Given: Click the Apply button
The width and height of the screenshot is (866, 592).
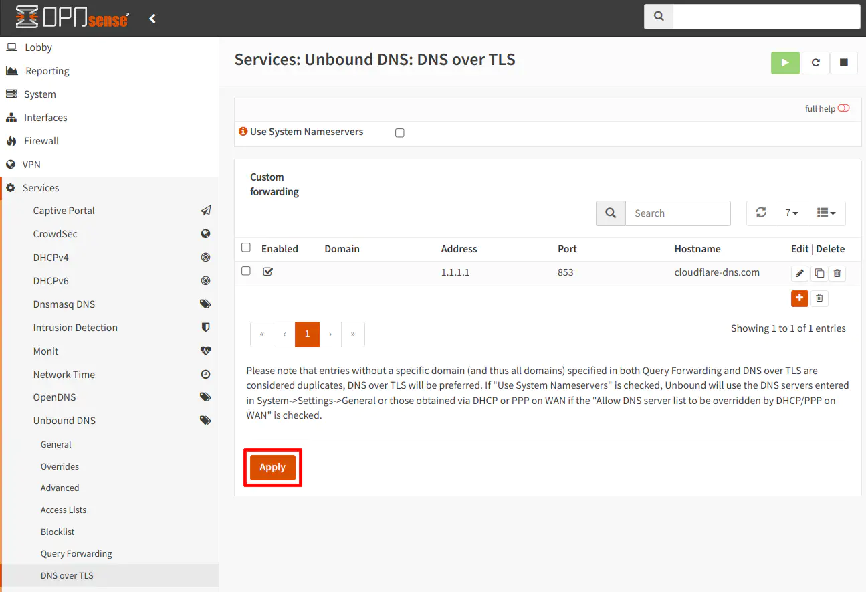Looking at the screenshot, I should [272, 467].
